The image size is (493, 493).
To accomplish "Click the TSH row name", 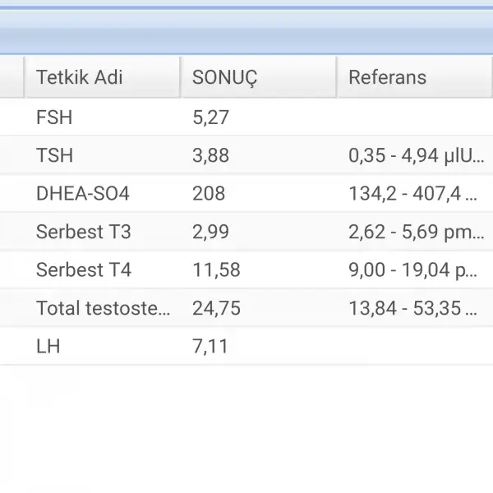I will point(54,155).
